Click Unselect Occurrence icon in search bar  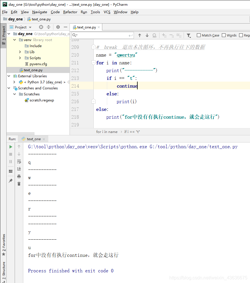[172, 35]
